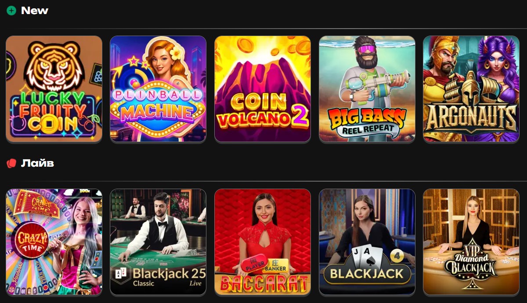
Task: Open Big Bass Reel Repeat game
Action: click(x=367, y=89)
